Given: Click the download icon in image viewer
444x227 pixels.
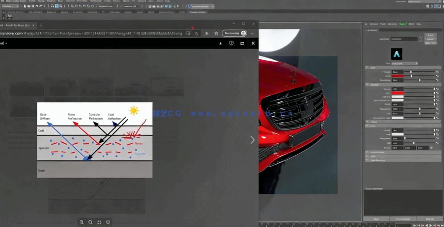Looking at the screenshot, I should [220, 43].
